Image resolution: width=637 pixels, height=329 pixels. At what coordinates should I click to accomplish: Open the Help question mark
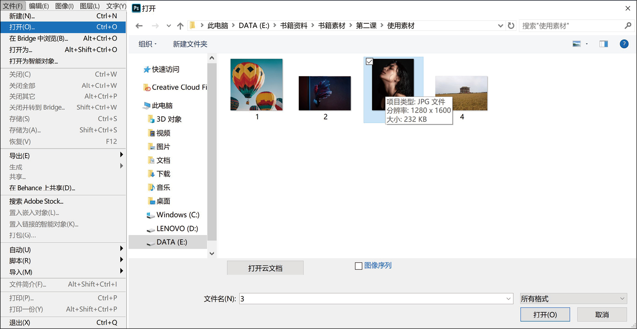(624, 44)
